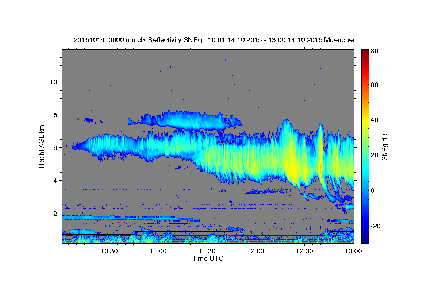Screen dimensions: 438x292
Task: Click the 'SNRg dB' colorbar label
Action: coord(384,146)
